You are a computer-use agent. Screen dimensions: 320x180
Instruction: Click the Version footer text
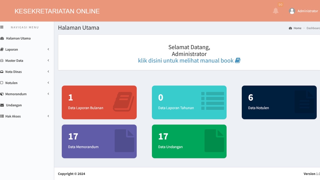tap(312, 174)
